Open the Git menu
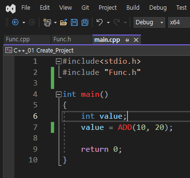 [x=85, y=8]
